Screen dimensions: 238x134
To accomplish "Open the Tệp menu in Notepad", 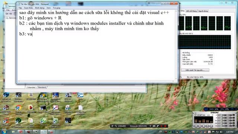I will (x=20, y=8).
